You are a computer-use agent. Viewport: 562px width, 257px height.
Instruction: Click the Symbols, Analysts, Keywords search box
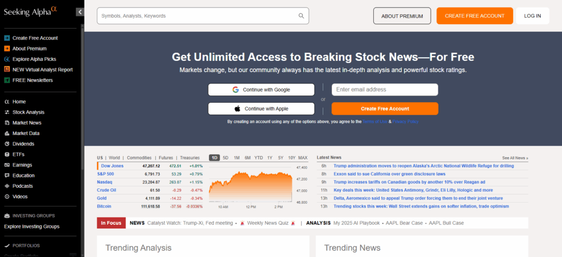(x=203, y=16)
